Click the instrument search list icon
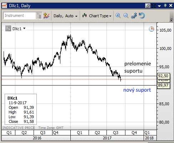This screenshot has width=174, height=143. point(39,16)
